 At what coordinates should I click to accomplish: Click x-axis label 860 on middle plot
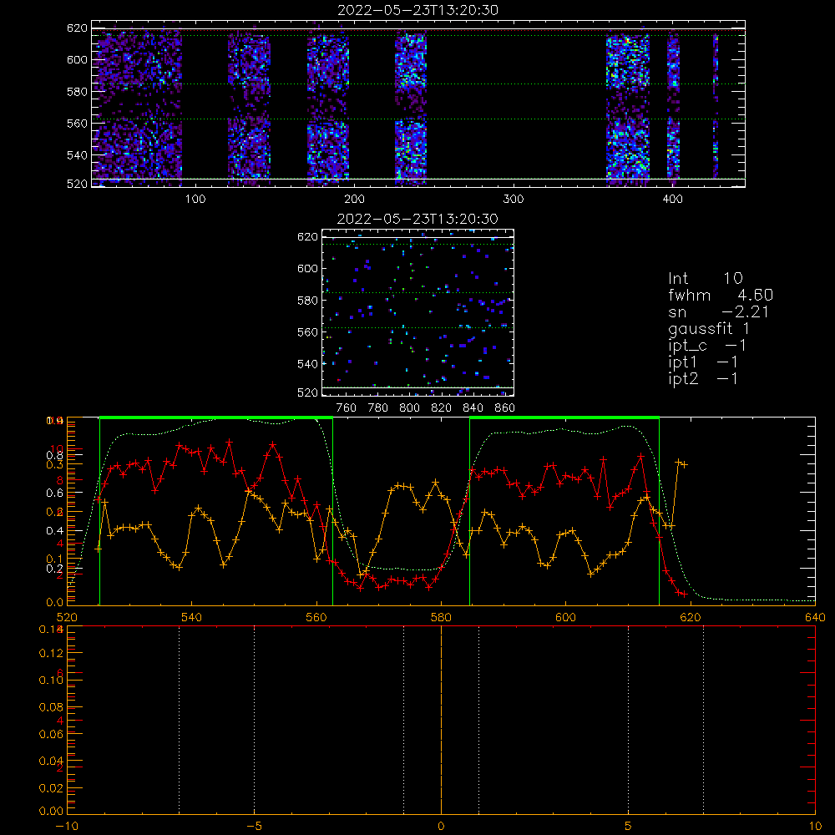[x=505, y=407]
